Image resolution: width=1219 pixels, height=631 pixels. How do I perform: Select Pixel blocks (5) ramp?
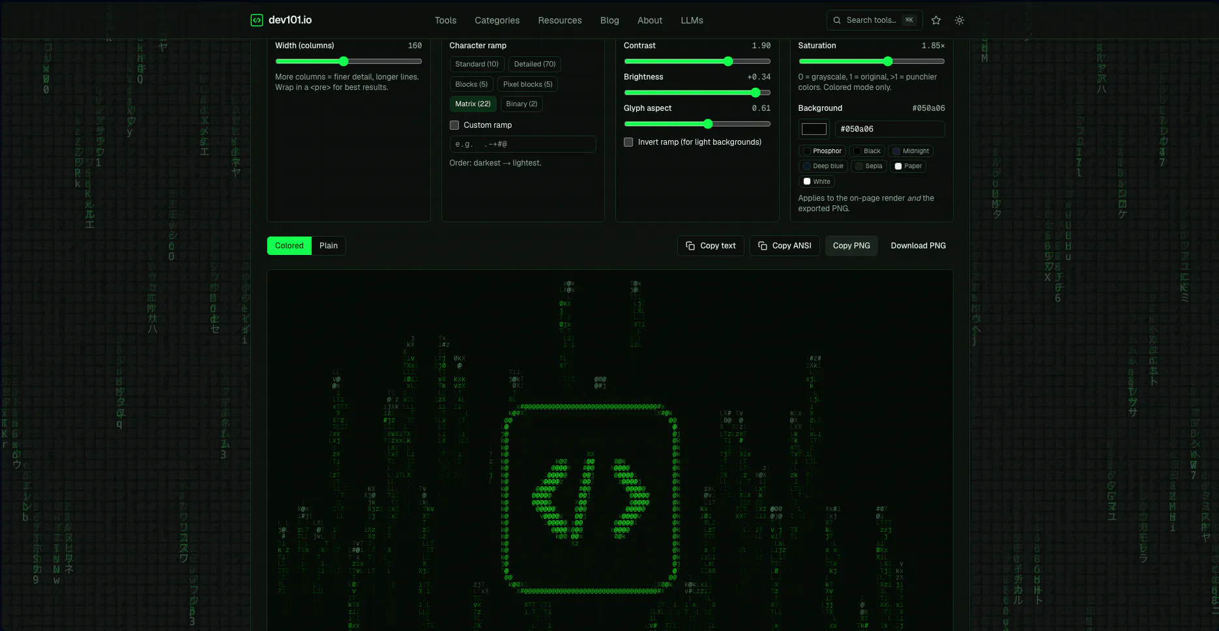527,84
